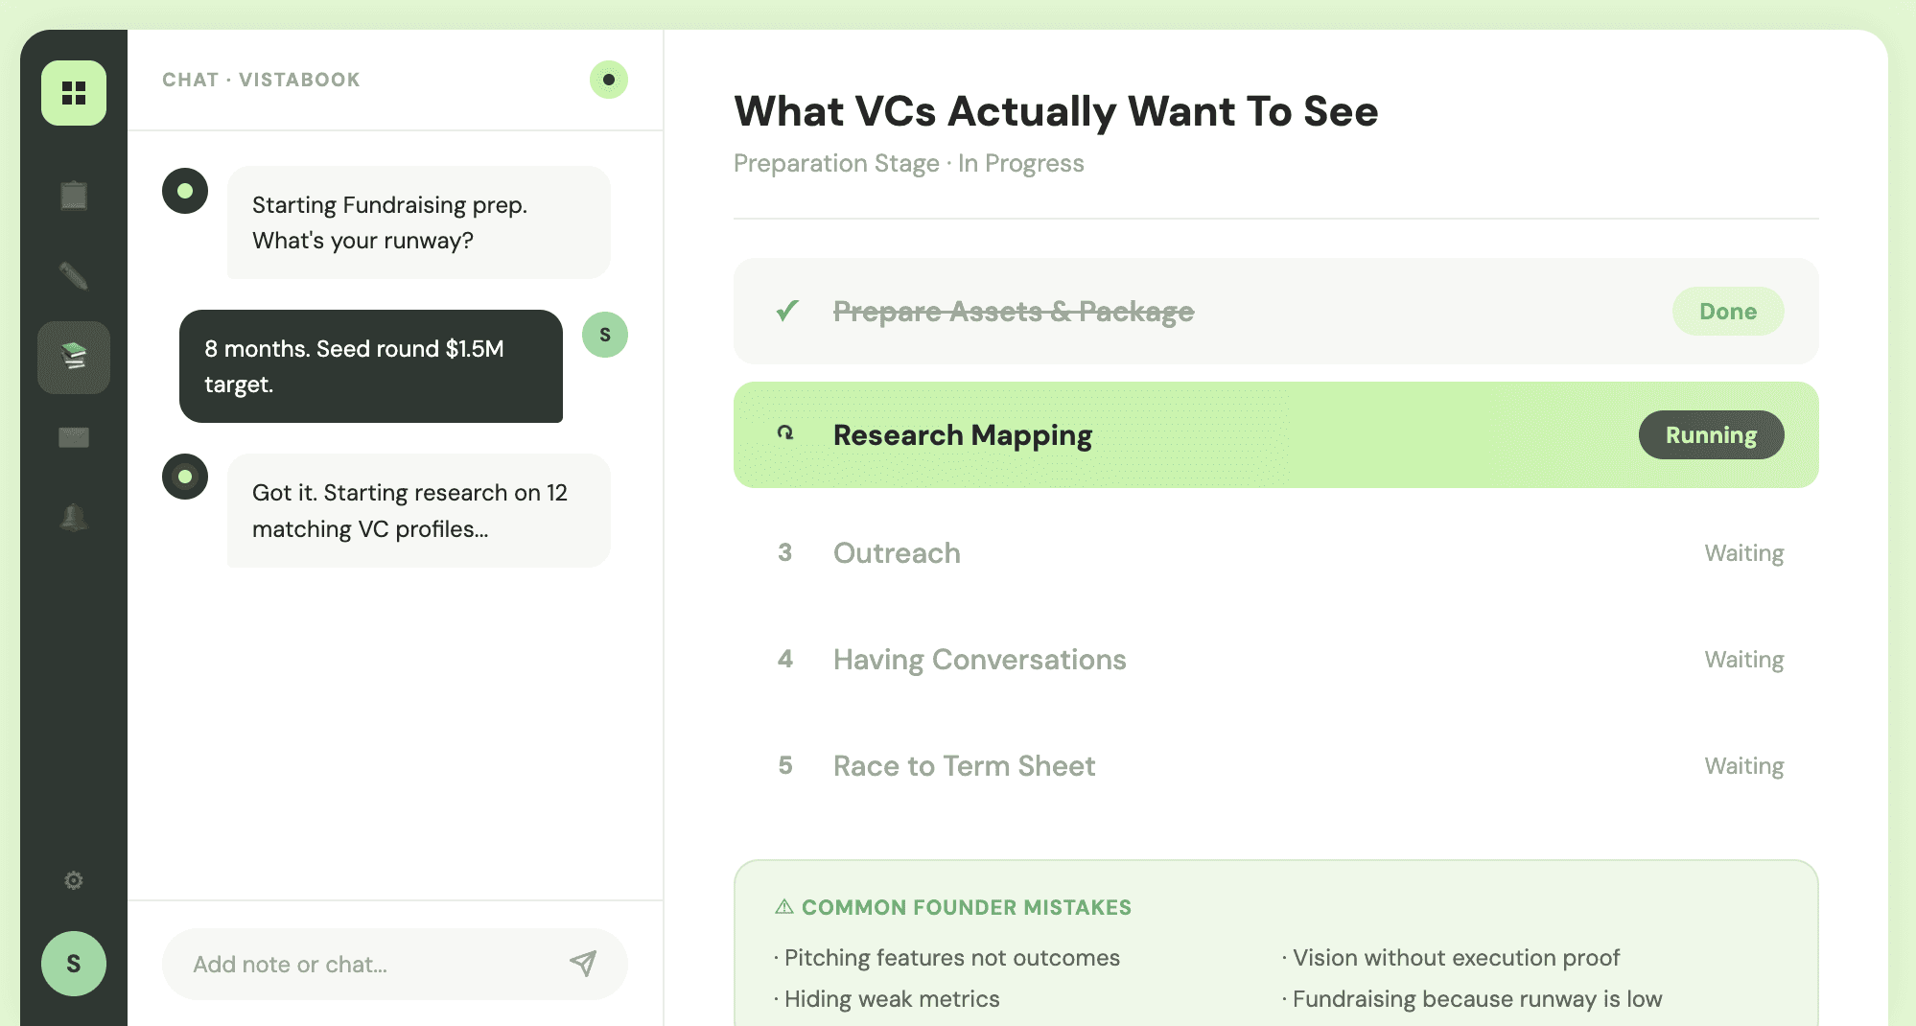Viewport: 1916px width, 1026px height.
Task: Click Waiting status on Outreach row
Action: click(x=1744, y=553)
